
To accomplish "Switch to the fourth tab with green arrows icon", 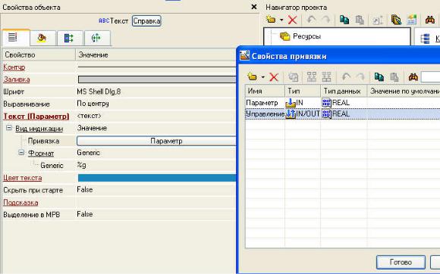I will (x=96, y=38).
